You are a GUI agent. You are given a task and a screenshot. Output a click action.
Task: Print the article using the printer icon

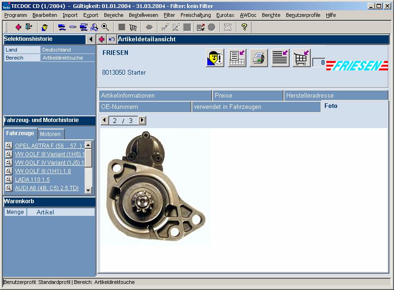259,58
